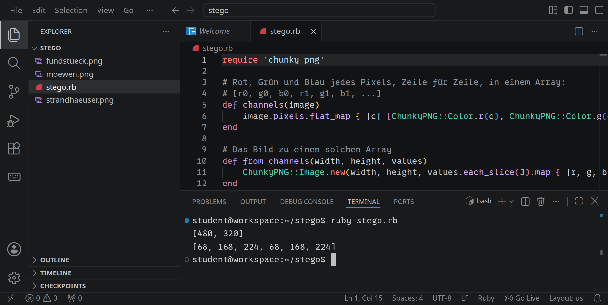Open the keyboard-shaped activity bar icon

(14, 177)
